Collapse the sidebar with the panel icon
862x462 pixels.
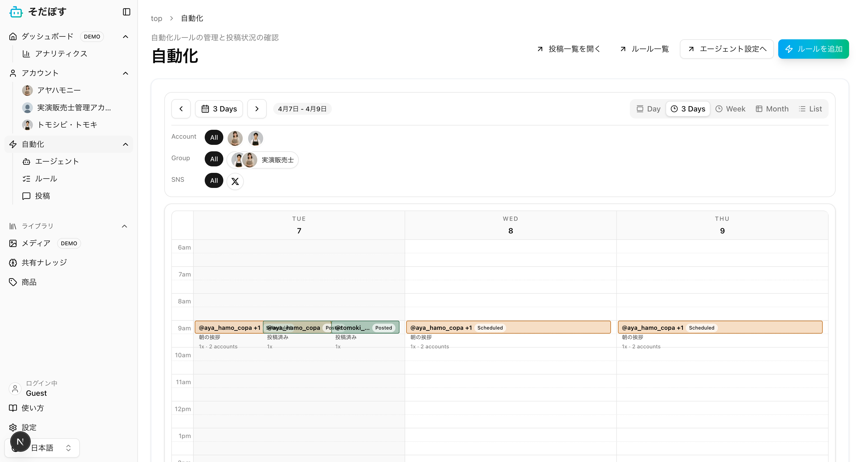pyautogui.click(x=127, y=12)
